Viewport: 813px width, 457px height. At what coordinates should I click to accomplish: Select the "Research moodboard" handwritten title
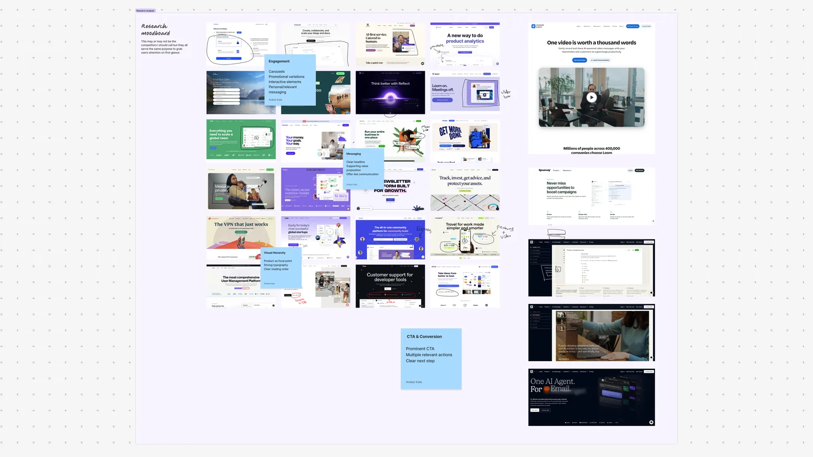155,30
